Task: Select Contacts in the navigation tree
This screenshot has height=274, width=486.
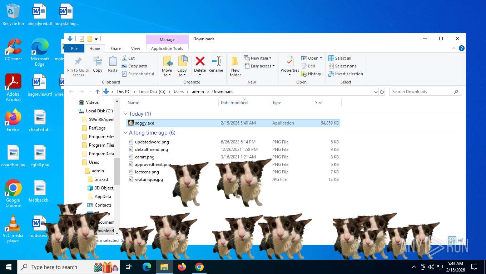Action: coord(99,205)
